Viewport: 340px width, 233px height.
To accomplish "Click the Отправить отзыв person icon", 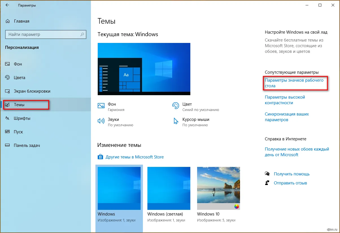I will click(x=267, y=183).
